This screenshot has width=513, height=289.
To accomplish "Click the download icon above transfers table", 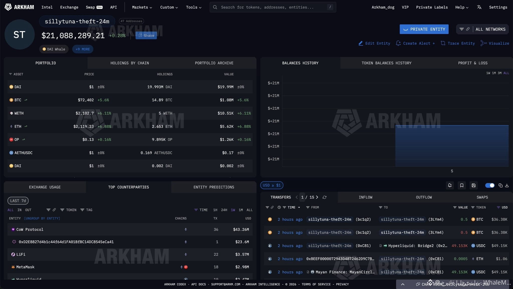I will [507, 185].
